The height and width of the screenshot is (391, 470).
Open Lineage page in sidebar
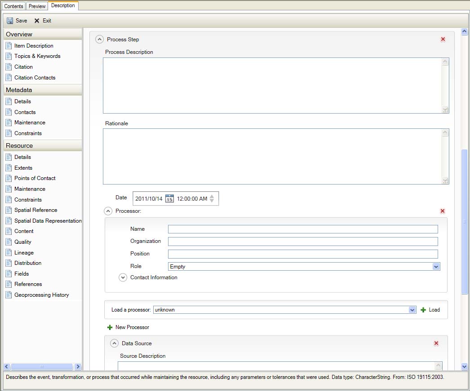(x=24, y=253)
